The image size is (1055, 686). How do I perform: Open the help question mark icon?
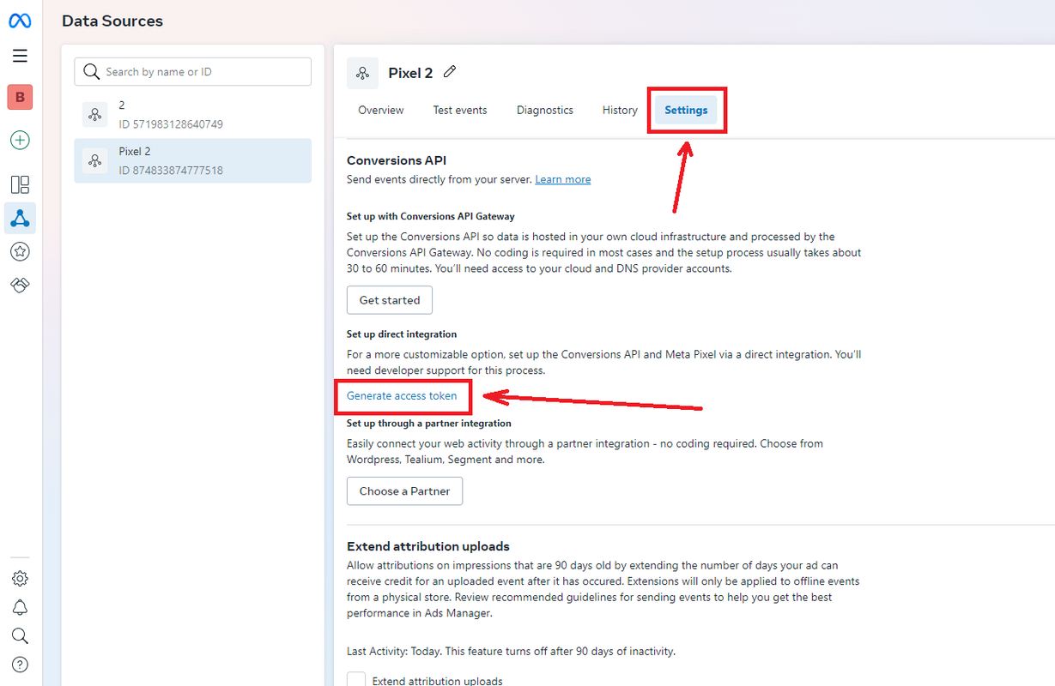[20, 665]
